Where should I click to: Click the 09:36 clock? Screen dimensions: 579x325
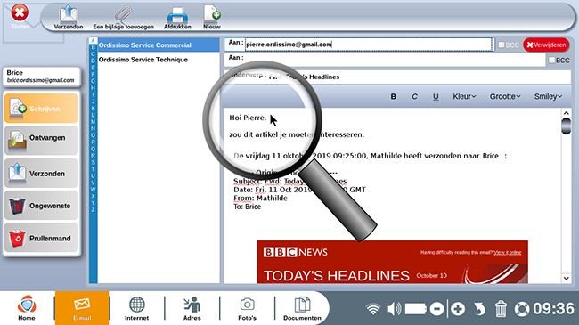coord(553,309)
